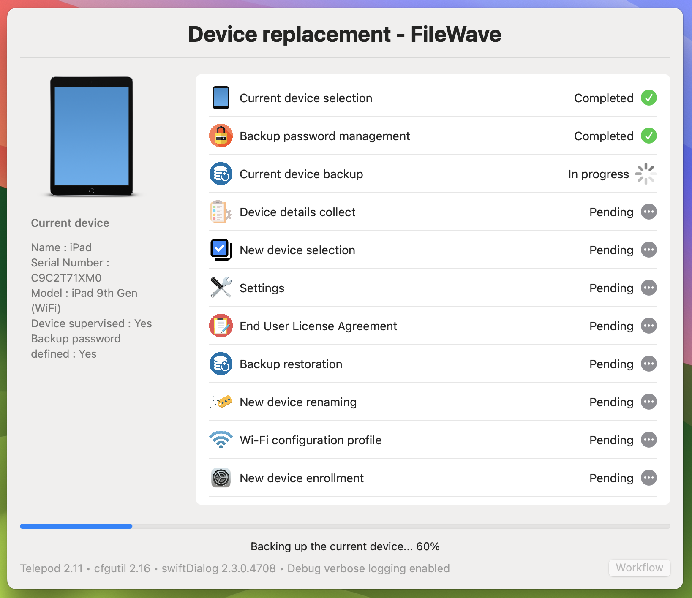This screenshot has width=692, height=598.
Task: Click green checkmark for Backup password management
Action: (648, 136)
